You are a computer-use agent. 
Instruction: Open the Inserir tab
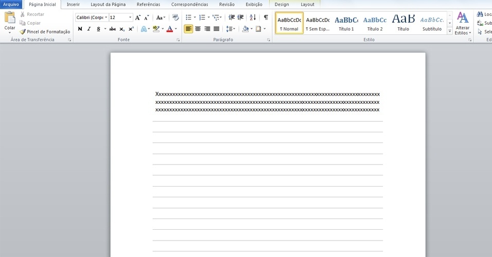pos(73,4)
